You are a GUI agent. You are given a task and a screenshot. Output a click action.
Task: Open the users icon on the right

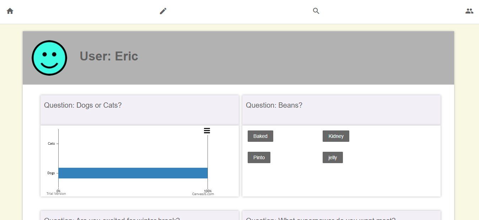[469, 11]
